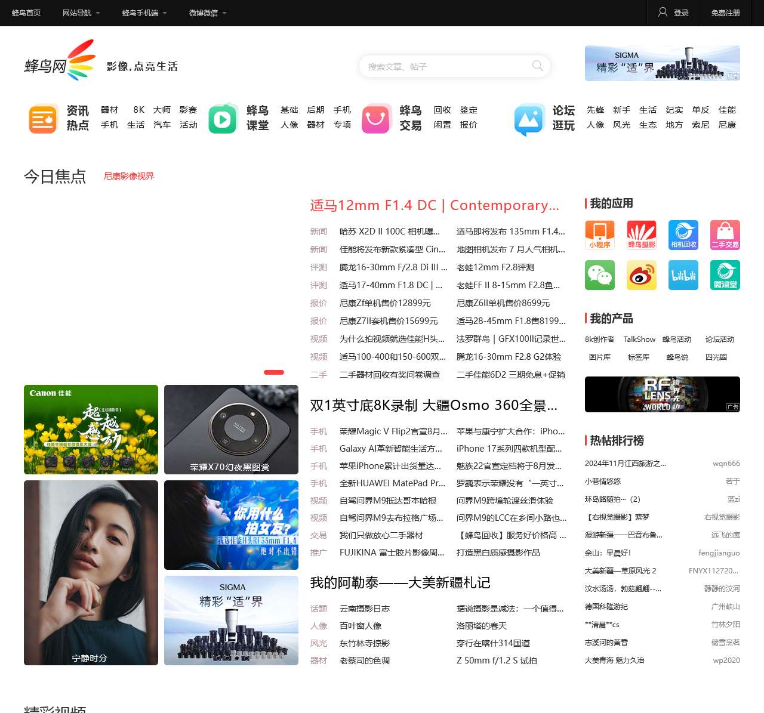This screenshot has height=713, width=764.
Task: Open the 适马12mm F1.4 DC article link
Action: 435,205
